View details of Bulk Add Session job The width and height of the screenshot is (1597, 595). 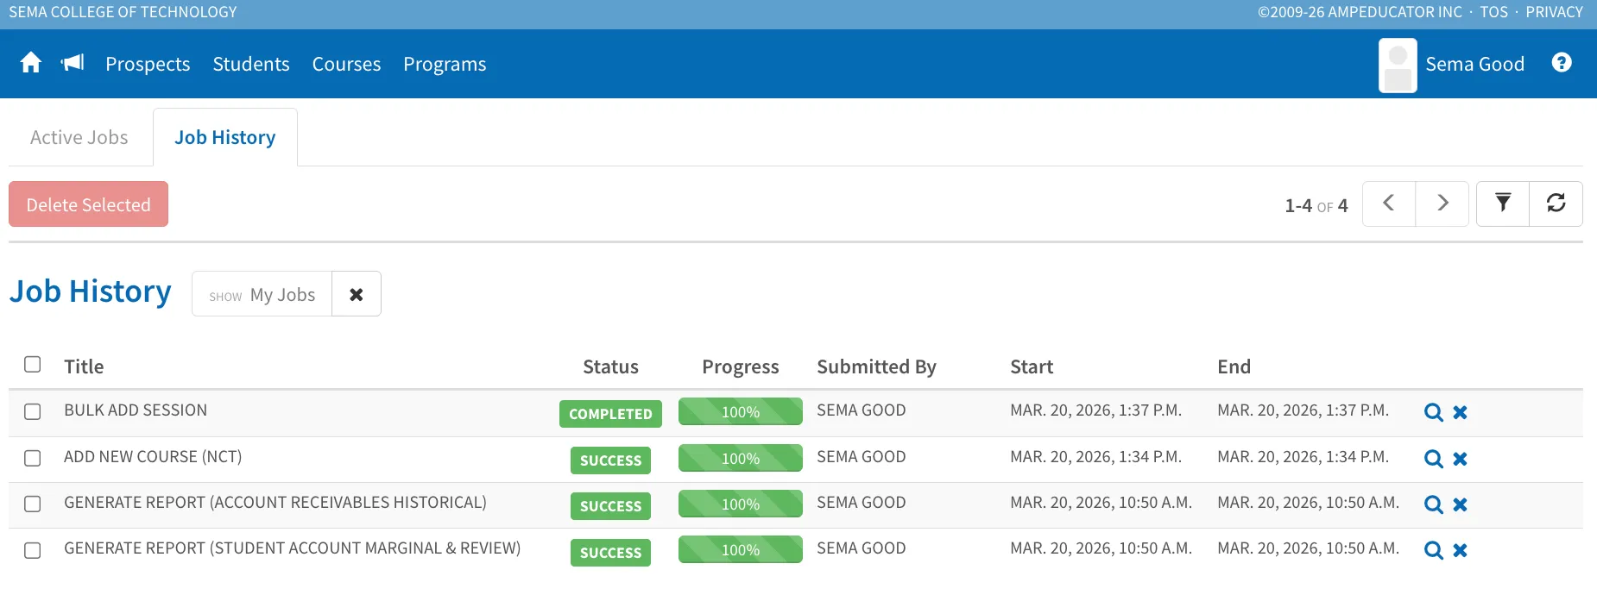pyautogui.click(x=1434, y=412)
